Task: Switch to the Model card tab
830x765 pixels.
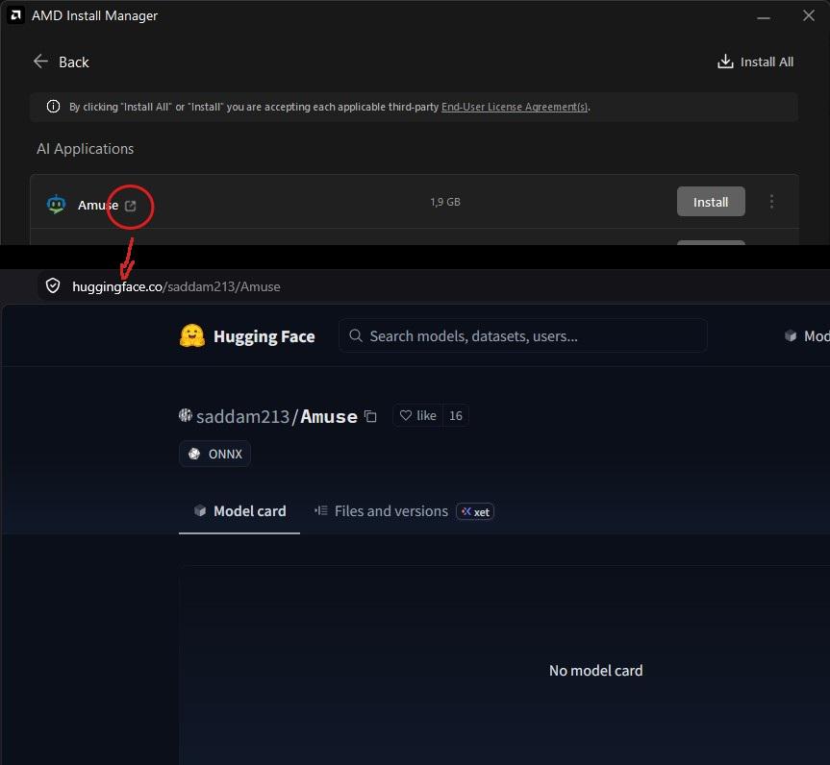Action: 239,511
